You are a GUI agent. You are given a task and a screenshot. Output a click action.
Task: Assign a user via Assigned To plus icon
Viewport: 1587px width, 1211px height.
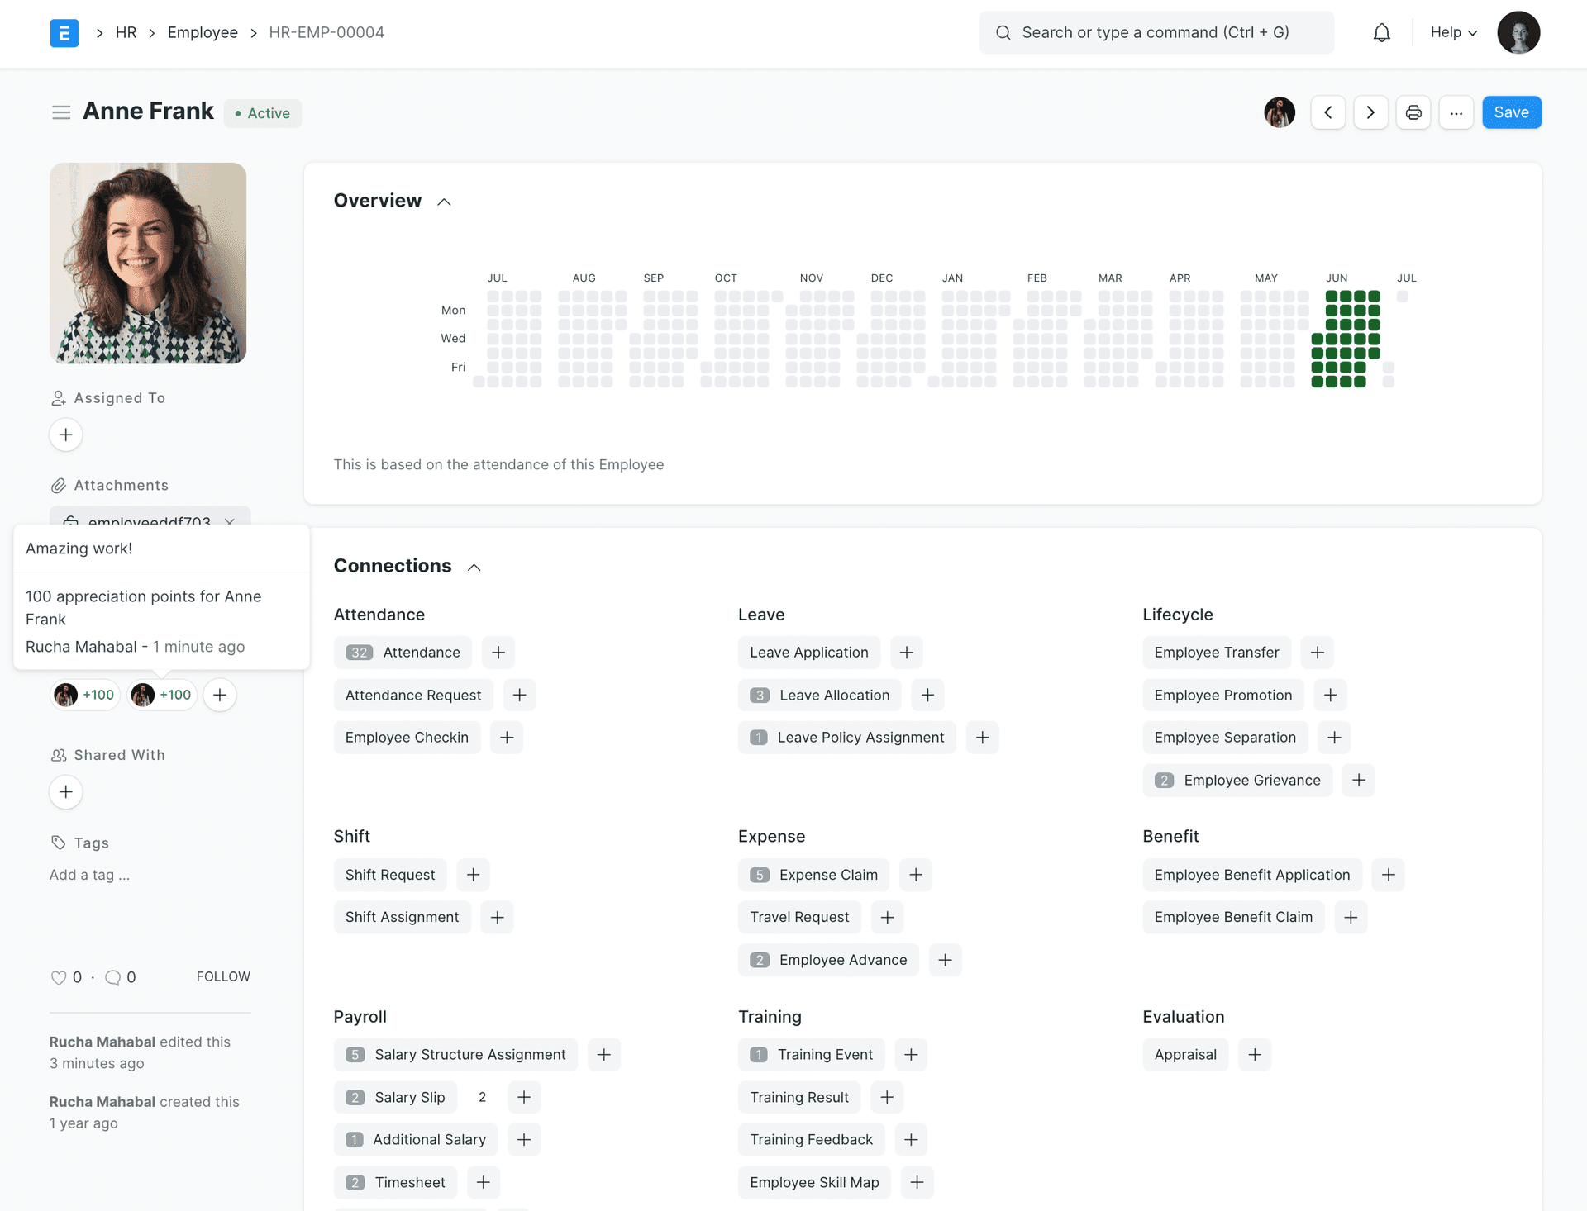(x=65, y=434)
